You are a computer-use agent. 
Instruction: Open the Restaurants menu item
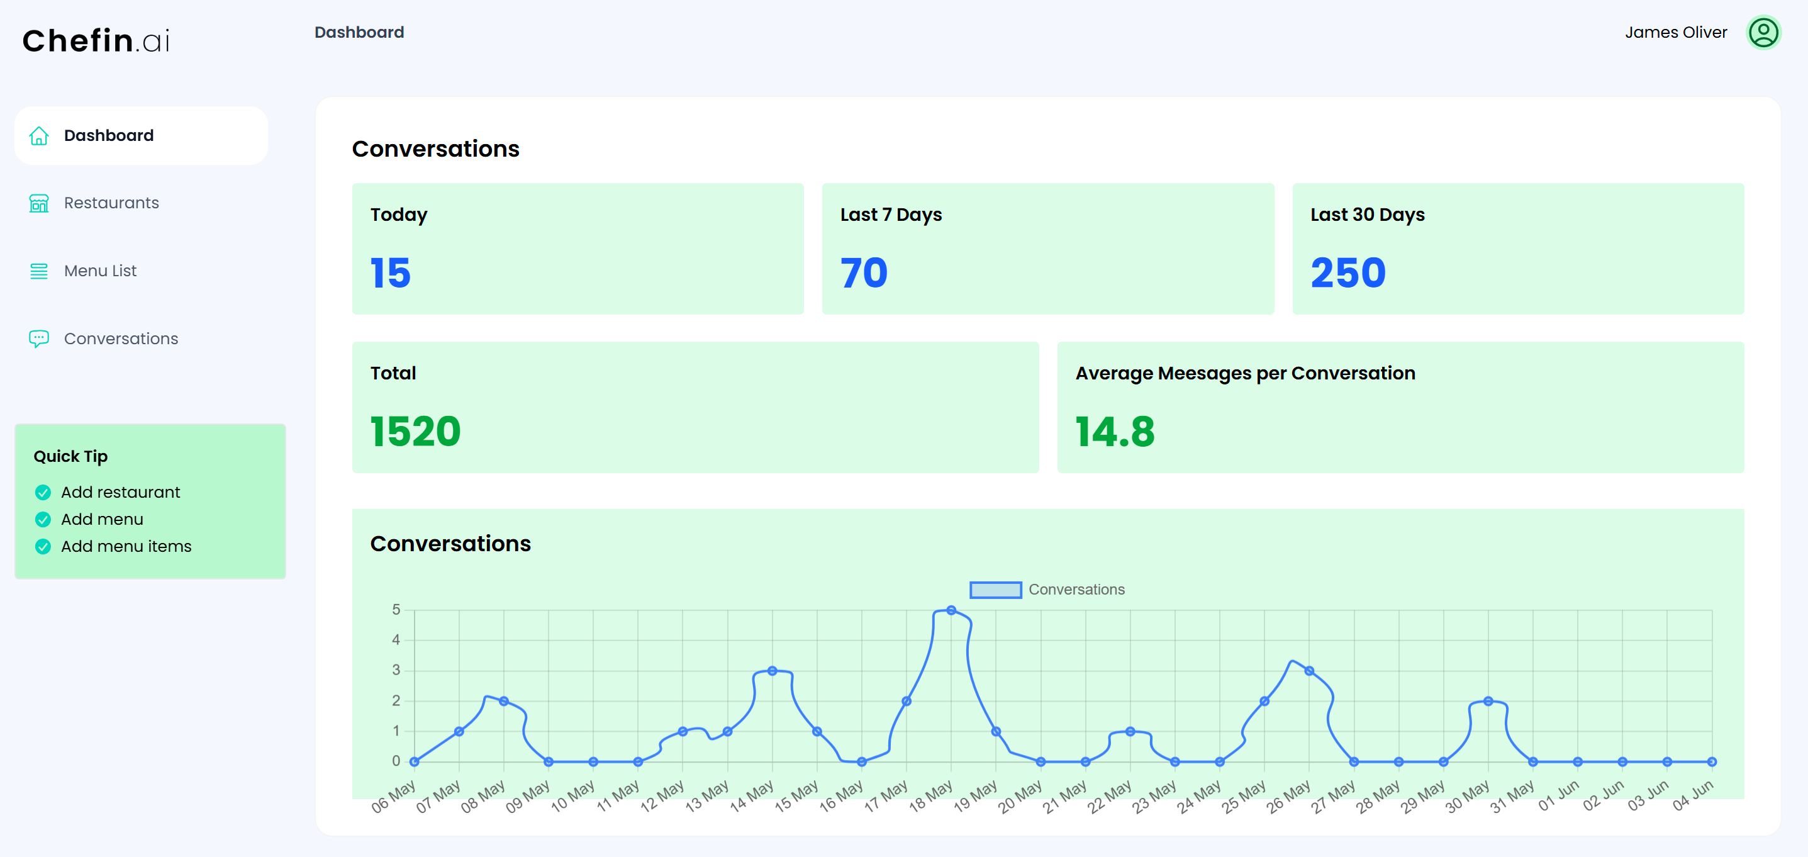point(111,203)
